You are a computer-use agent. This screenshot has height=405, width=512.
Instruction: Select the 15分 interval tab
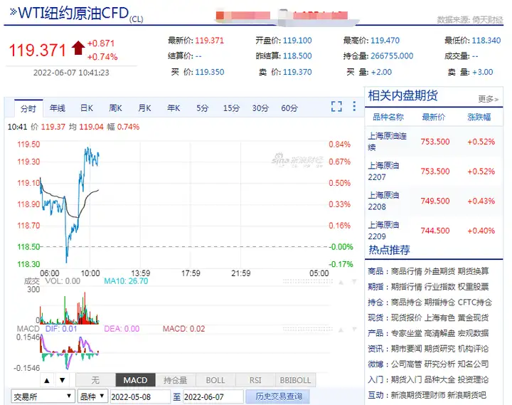[x=232, y=108]
